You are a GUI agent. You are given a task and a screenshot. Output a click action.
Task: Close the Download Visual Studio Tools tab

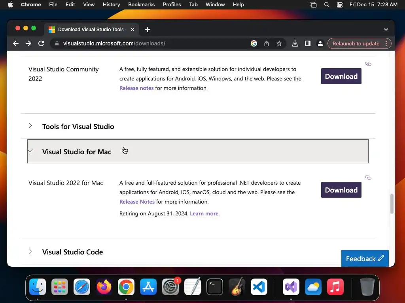click(x=132, y=30)
